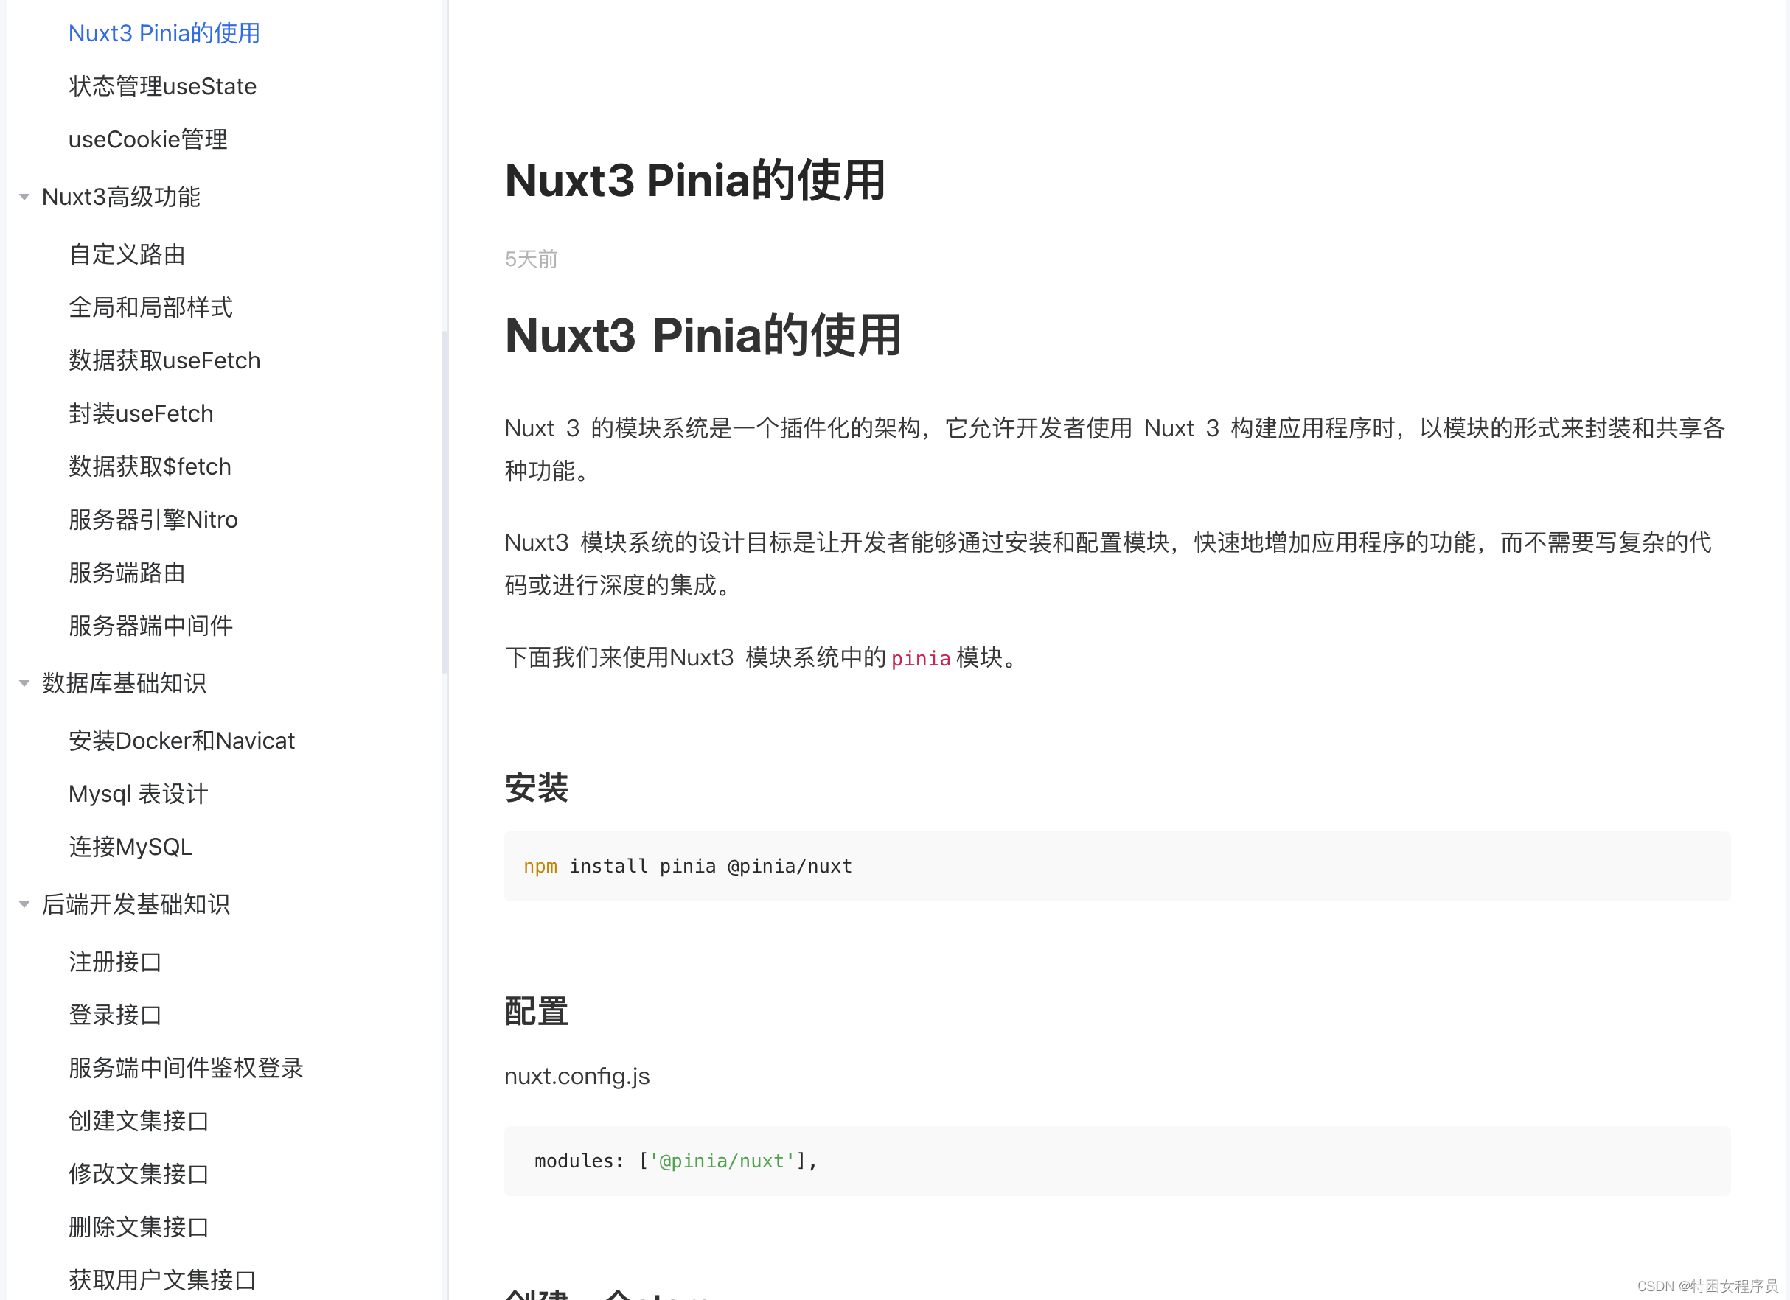Go to 数据获取useFetch article
This screenshot has width=1790, height=1300.
pyautogui.click(x=164, y=360)
